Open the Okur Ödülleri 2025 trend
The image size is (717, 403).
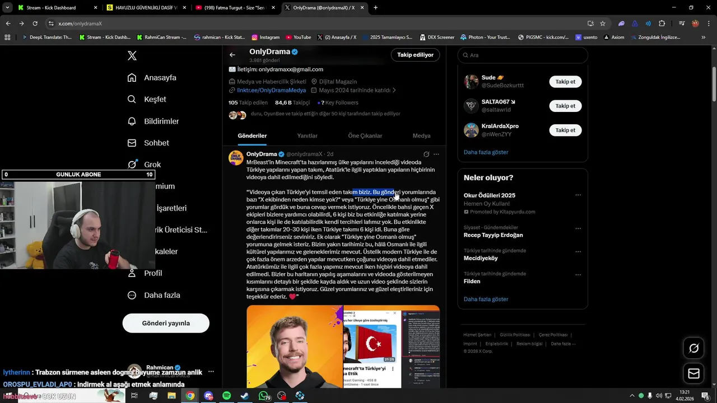(x=490, y=195)
